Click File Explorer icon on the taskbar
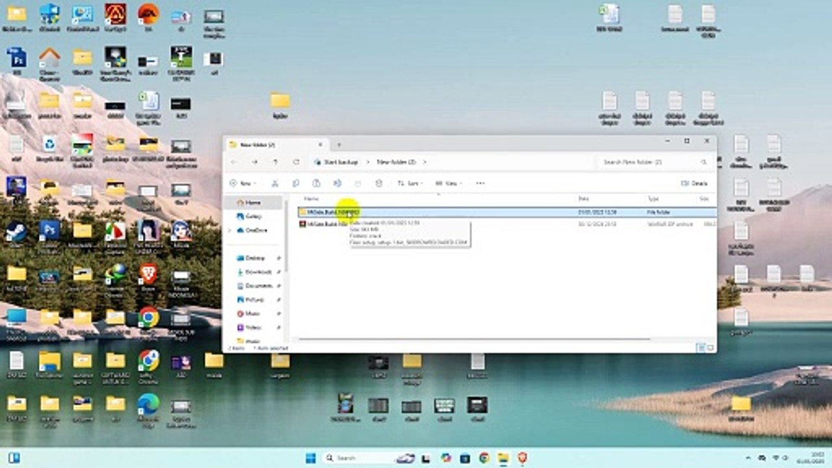This screenshot has width=832, height=468. pyautogui.click(x=503, y=458)
